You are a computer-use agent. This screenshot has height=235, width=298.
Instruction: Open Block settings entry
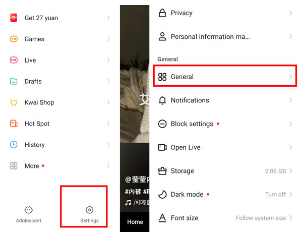[x=225, y=124]
